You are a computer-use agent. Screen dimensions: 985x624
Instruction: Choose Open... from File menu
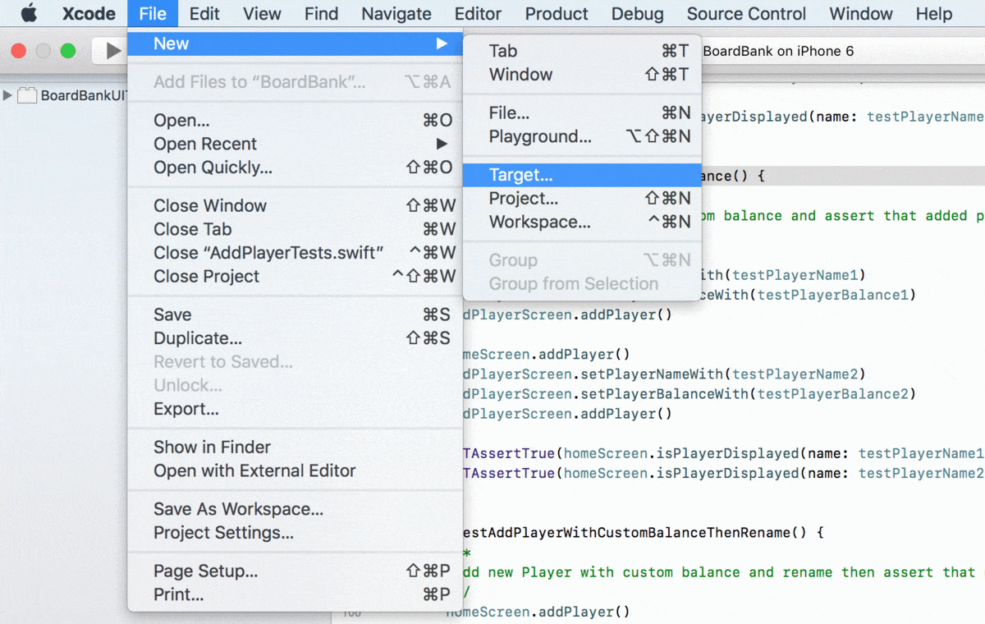pos(295,121)
